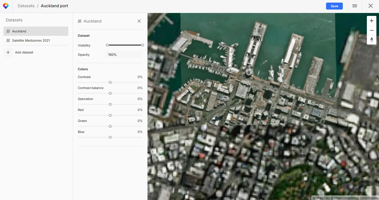Click the Auckland panel title text

click(x=93, y=21)
